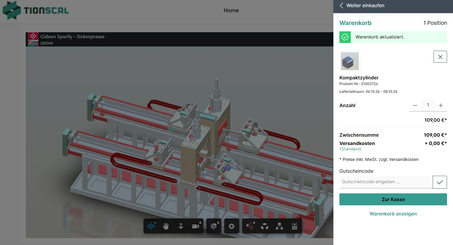The image size is (453, 245).
Task: Increase quantity with plus button
Action: click(x=441, y=105)
